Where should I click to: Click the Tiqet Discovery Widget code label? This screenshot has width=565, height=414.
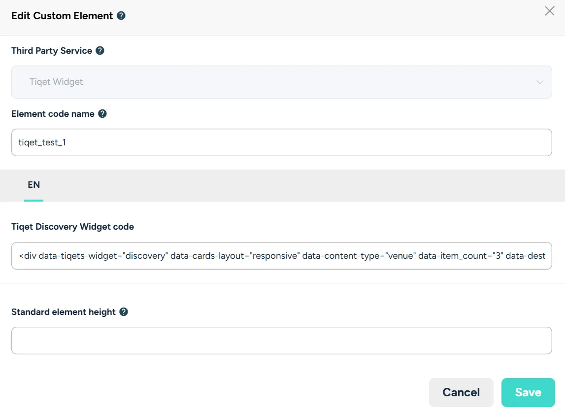click(72, 227)
